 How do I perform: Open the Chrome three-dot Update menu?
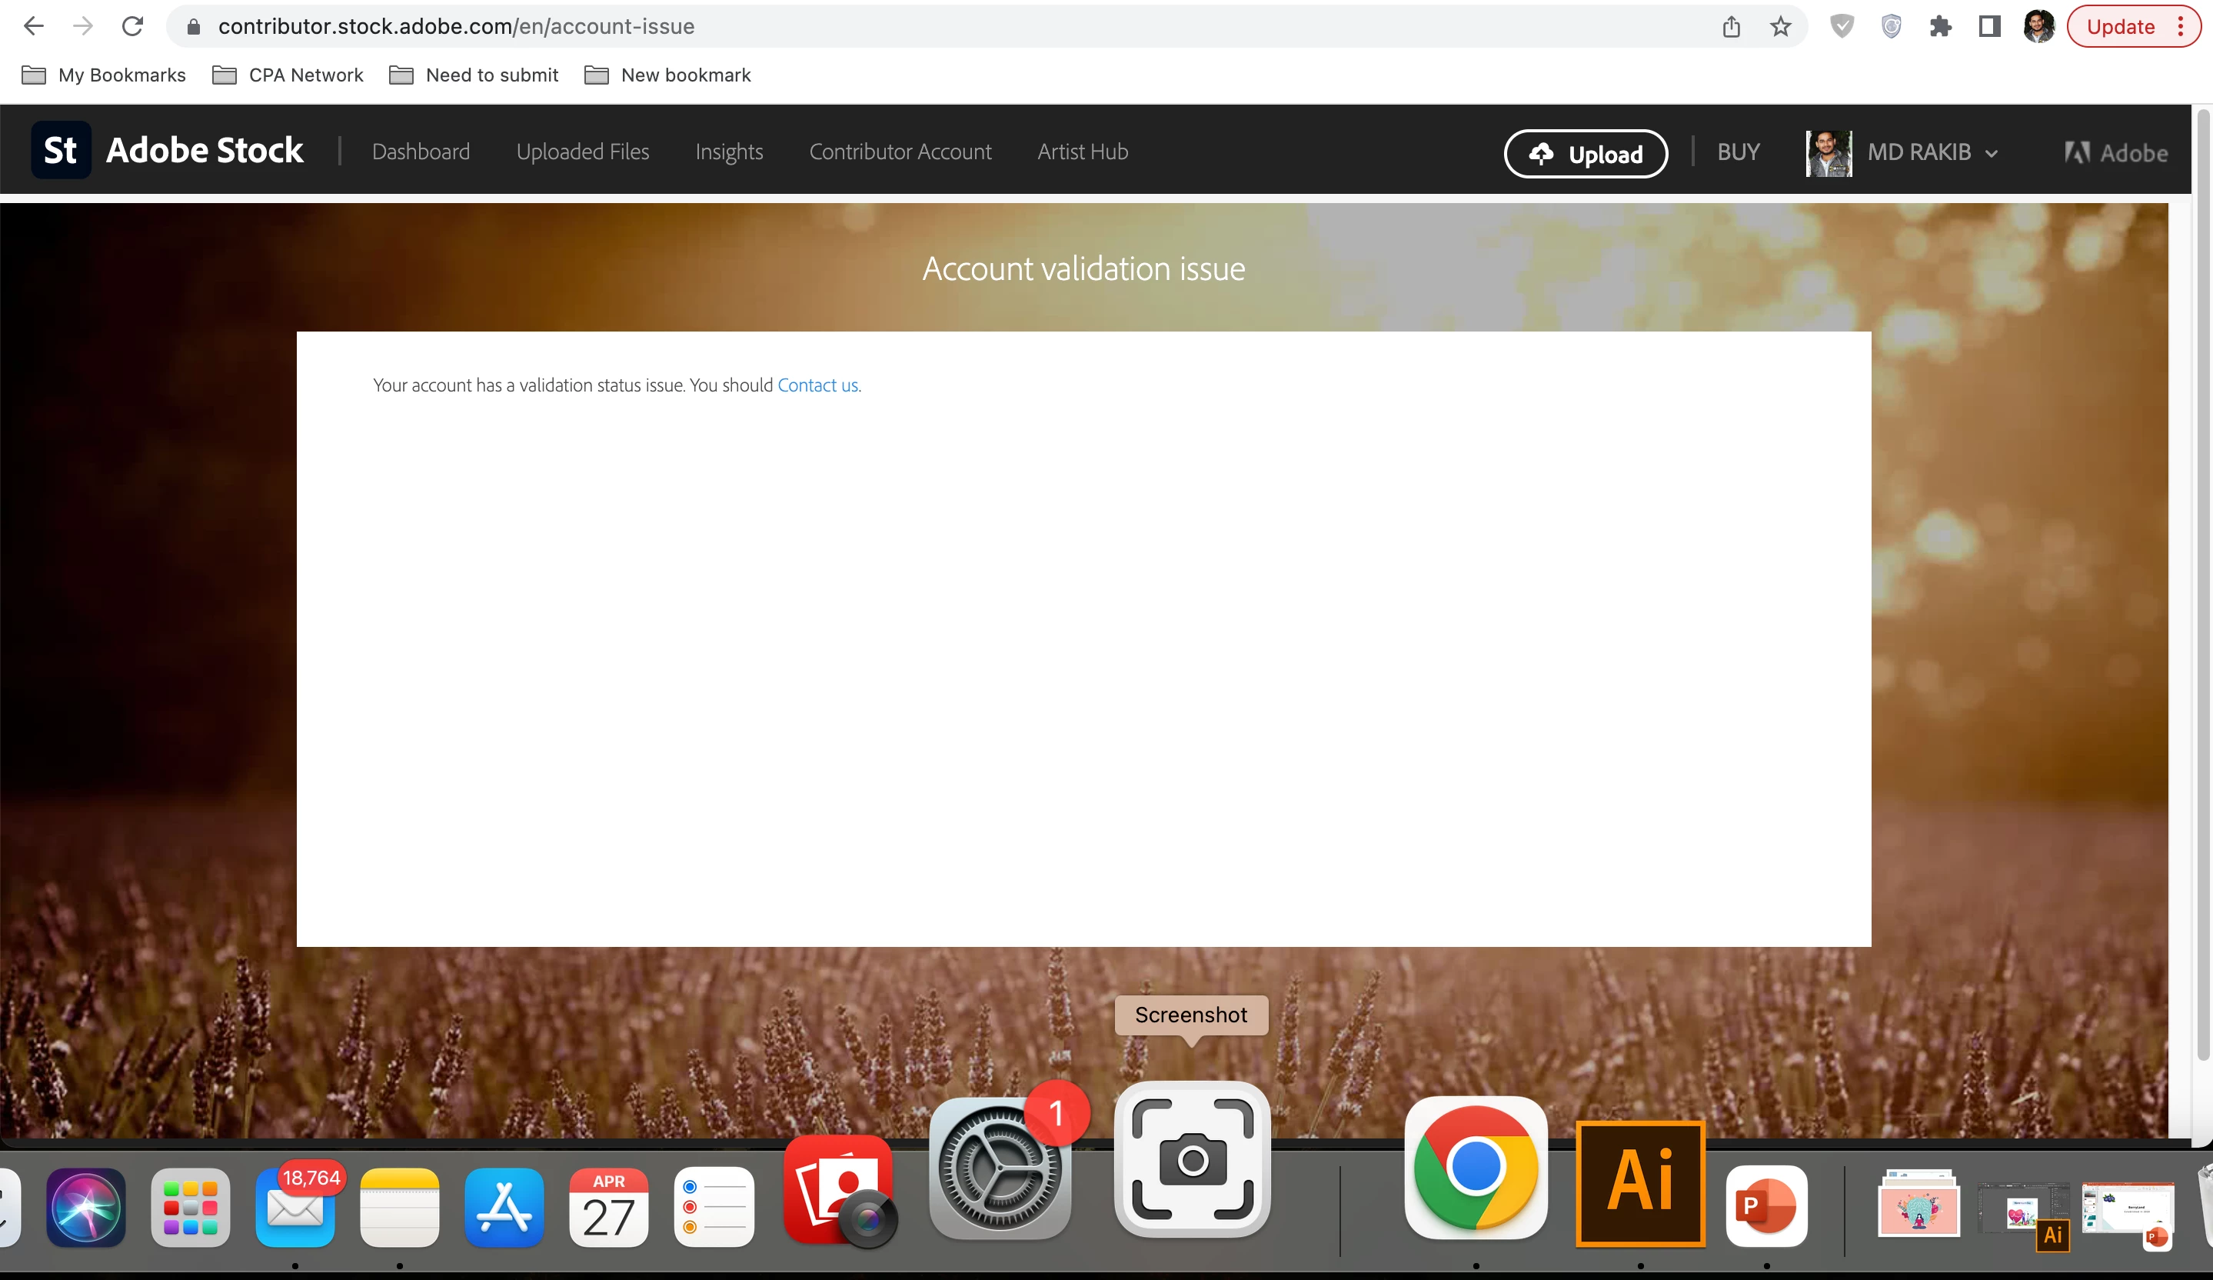2181,26
